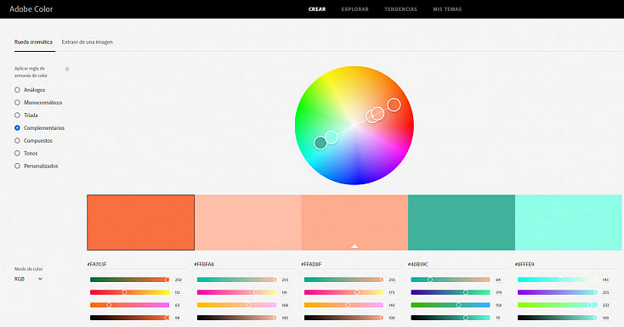Viewport: 624px width, 327px height.
Task: Click the dark teal handle on the wheel
Action: coord(321,143)
